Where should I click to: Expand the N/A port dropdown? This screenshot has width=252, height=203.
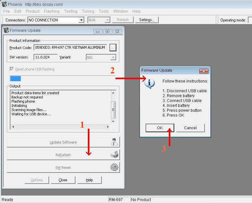coord(107,20)
